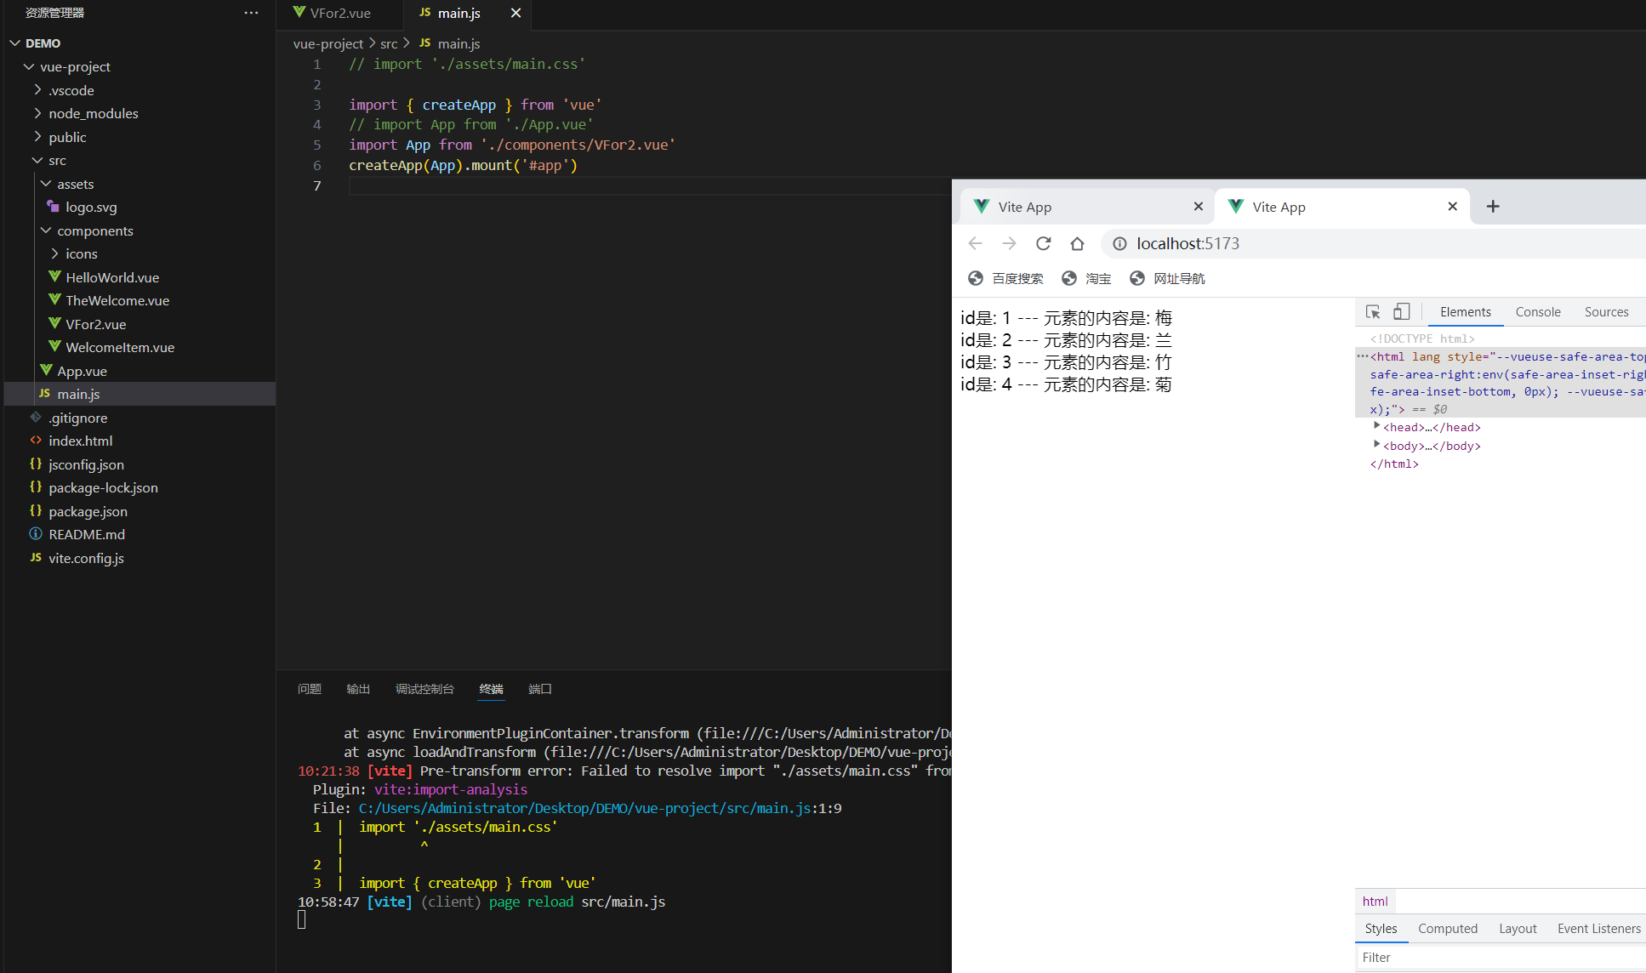The width and height of the screenshot is (1646, 973).
Task: Click vue-project in the editor breadcrumb
Action: [328, 43]
